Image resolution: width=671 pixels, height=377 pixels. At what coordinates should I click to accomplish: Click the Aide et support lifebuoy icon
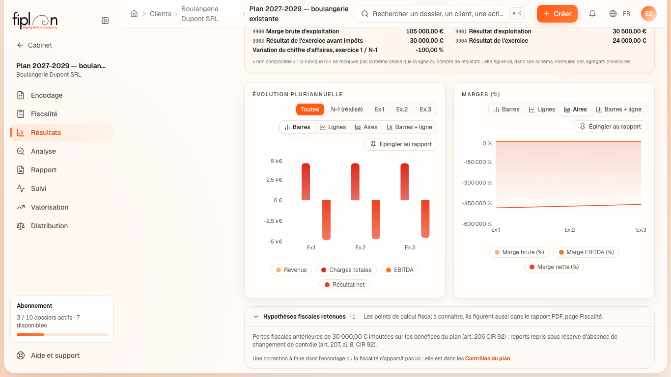(x=21, y=355)
